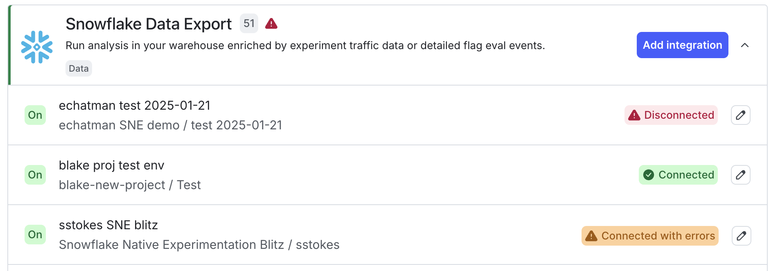Screen dimensions: 771x271
Task: Click the green Connected status pill
Action: [x=678, y=175]
